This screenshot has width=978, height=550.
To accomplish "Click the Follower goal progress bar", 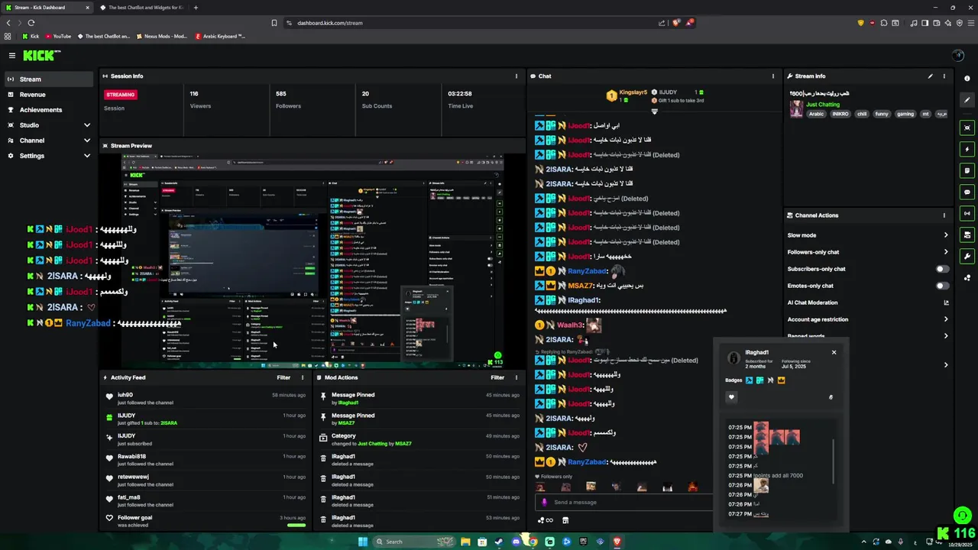I will (296, 525).
